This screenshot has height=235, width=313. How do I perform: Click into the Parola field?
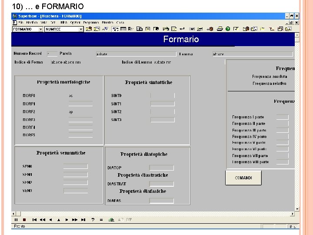136,54
